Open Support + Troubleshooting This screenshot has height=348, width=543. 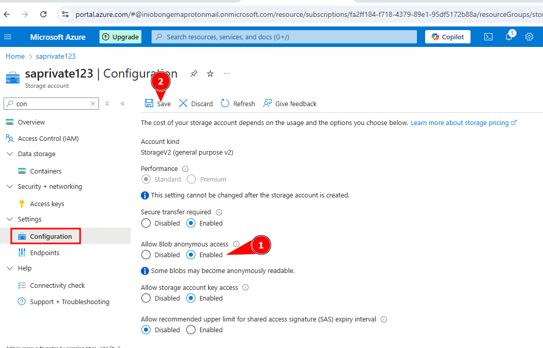pyautogui.click(x=69, y=302)
